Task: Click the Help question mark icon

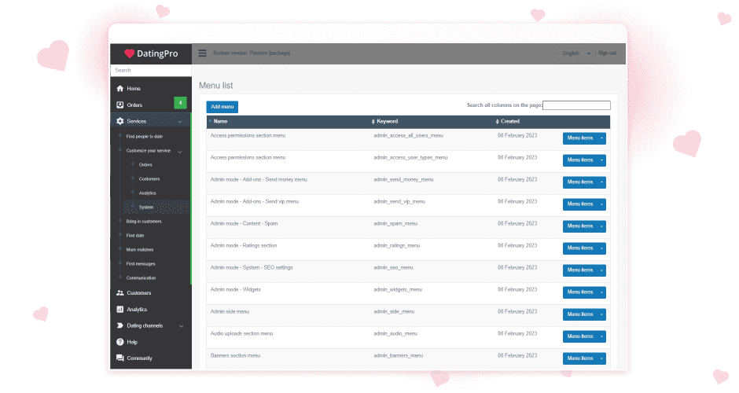Action: (x=119, y=342)
